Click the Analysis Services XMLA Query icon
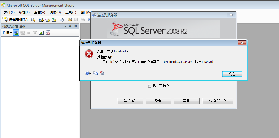The width and height of the screenshot is (279, 138). pyautogui.click(x=54, y=20)
